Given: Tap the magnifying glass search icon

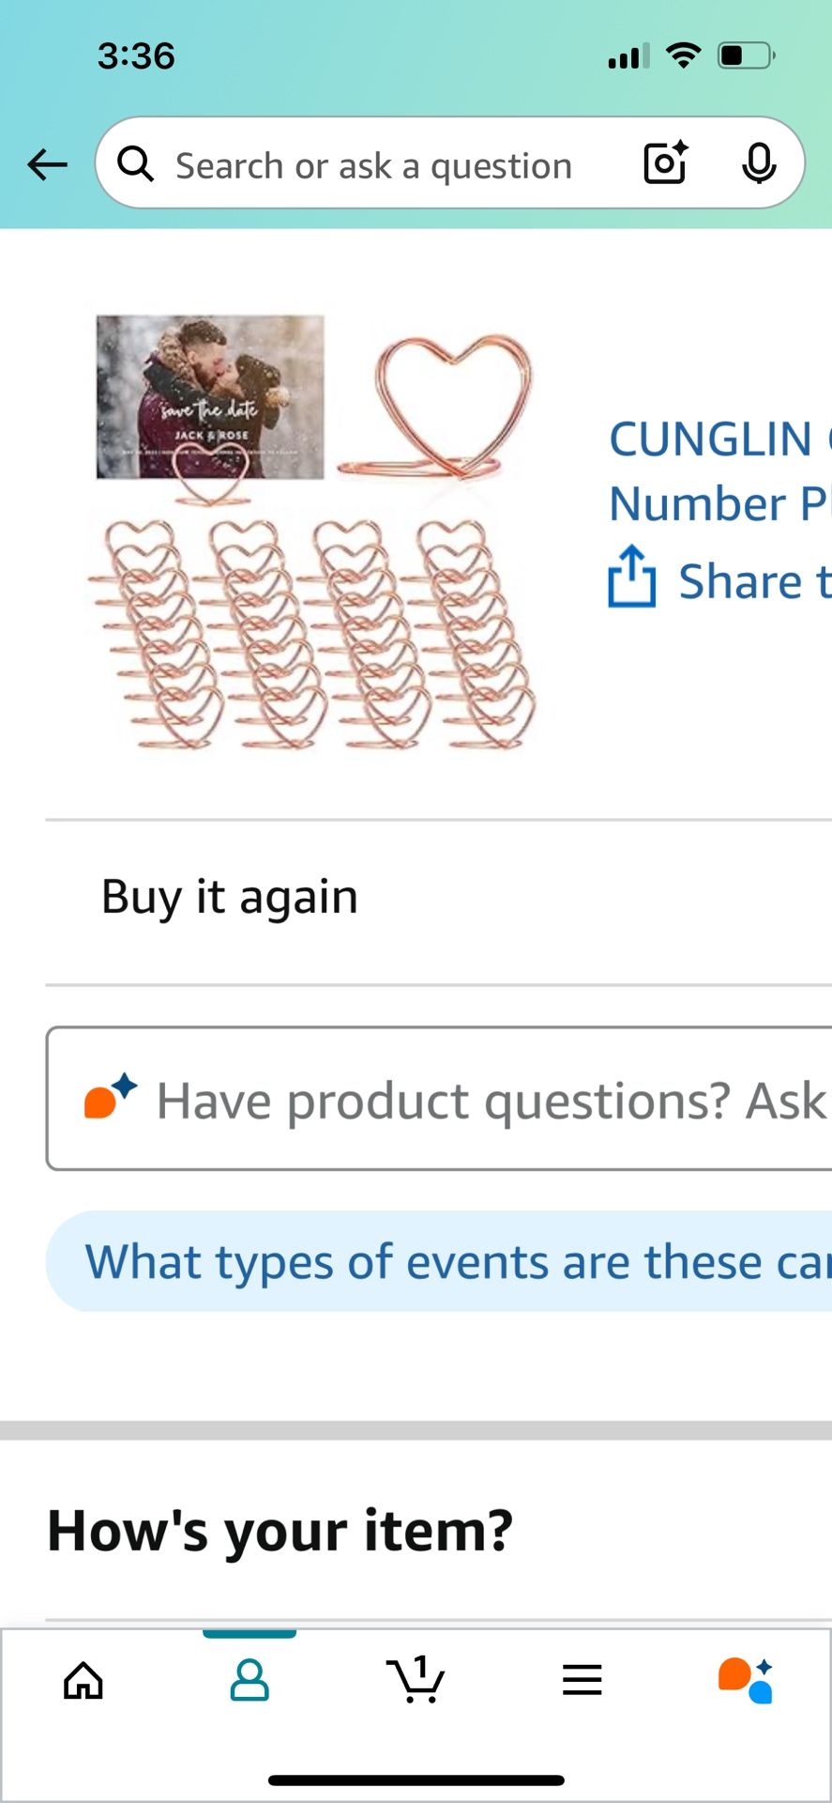Looking at the screenshot, I should pos(136,164).
